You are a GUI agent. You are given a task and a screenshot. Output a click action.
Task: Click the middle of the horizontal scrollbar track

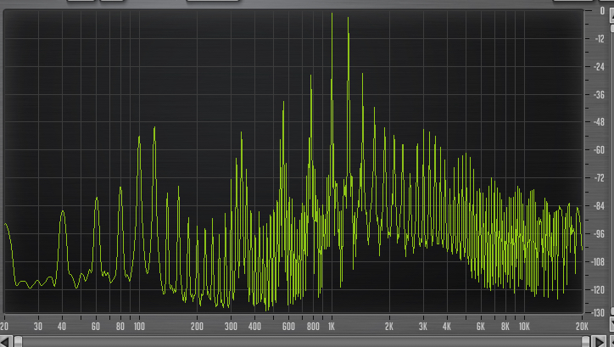click(302, 341)
